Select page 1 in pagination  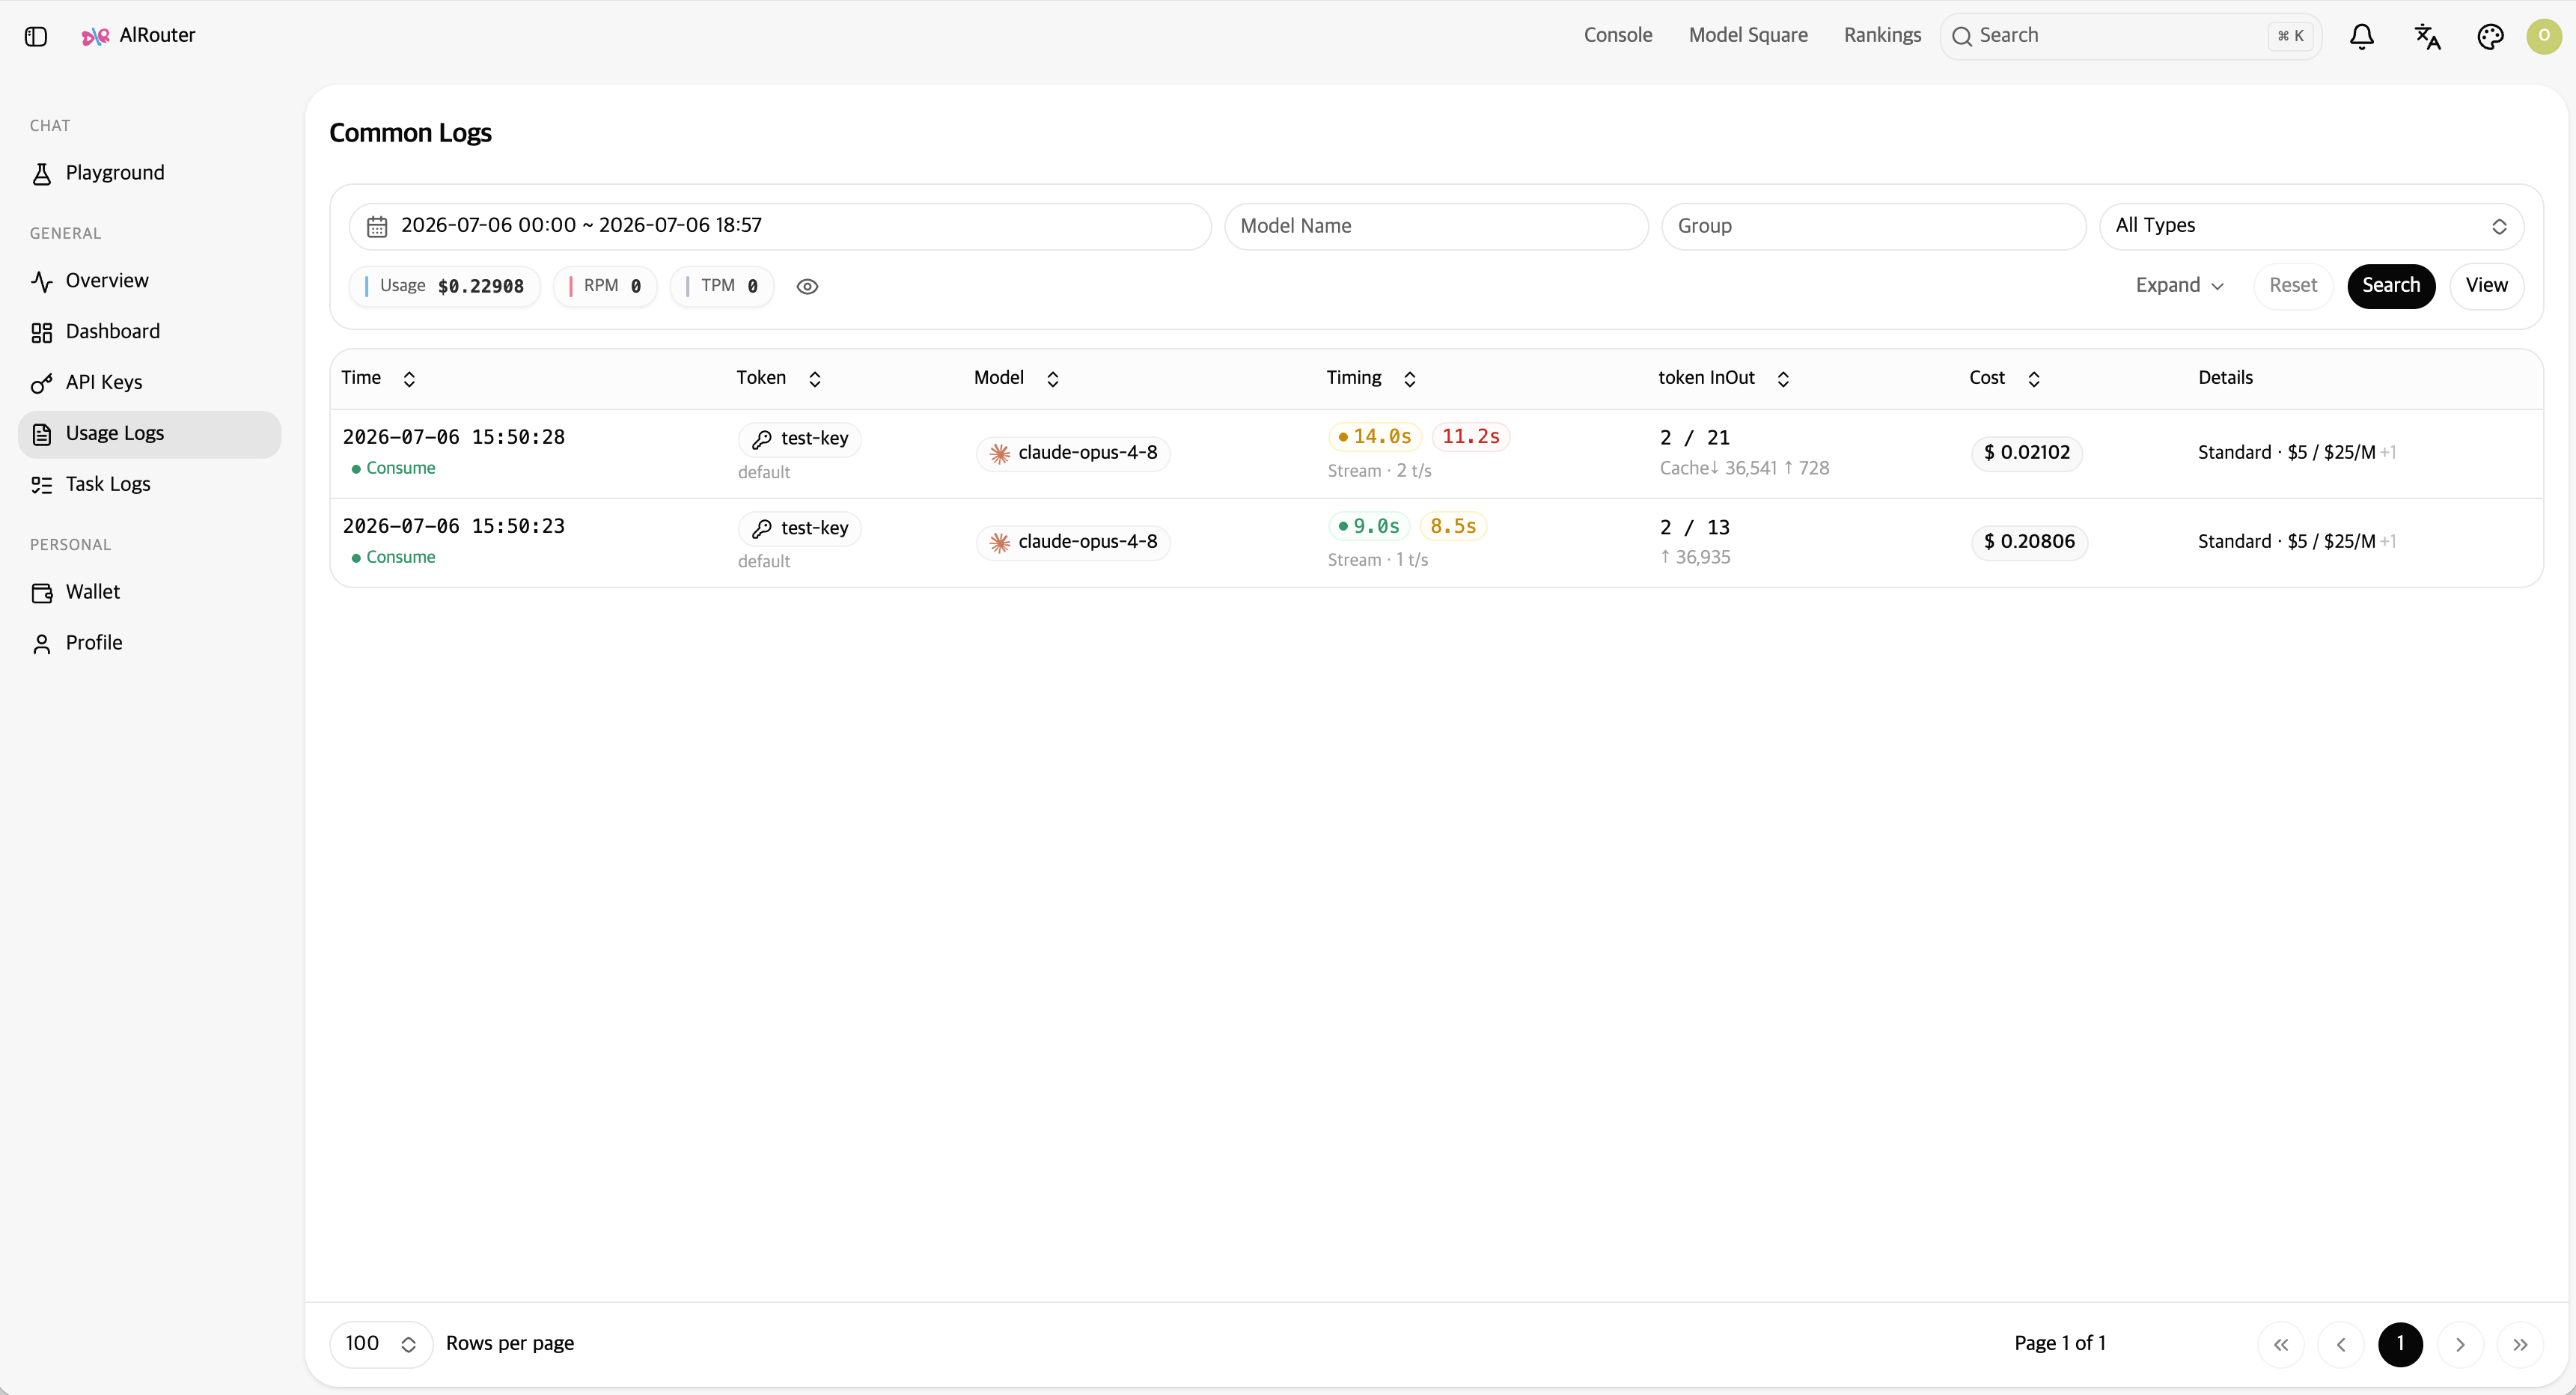tap(2400, 1344)
